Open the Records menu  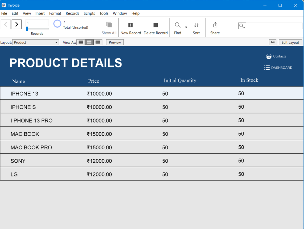[x=72, y=13]
